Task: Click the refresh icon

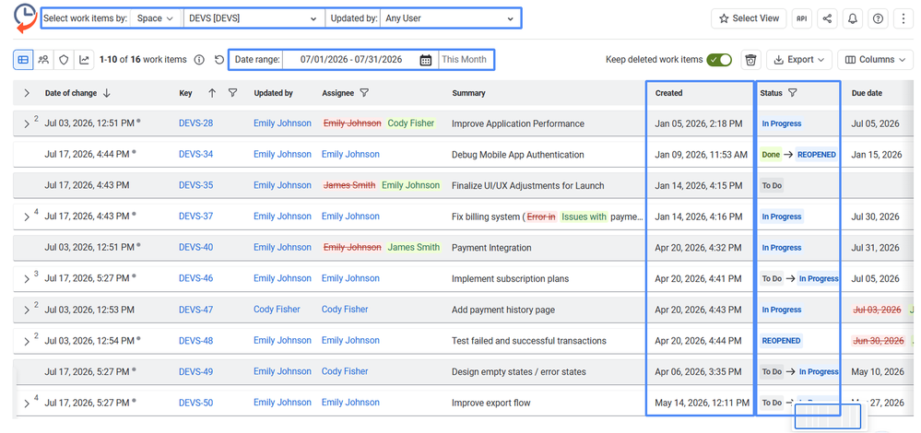Action: point(219,59)
